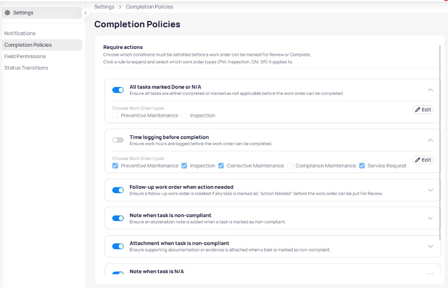
Task: Click the Require actions heading
Action: click(x=123, y=47)
